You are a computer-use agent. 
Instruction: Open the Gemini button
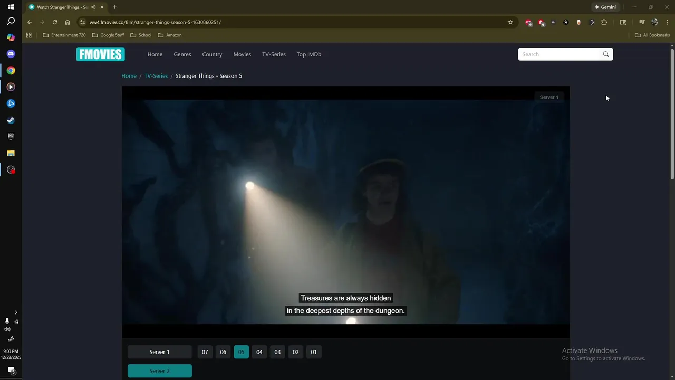pyautogui.click(x=605, y=7)
